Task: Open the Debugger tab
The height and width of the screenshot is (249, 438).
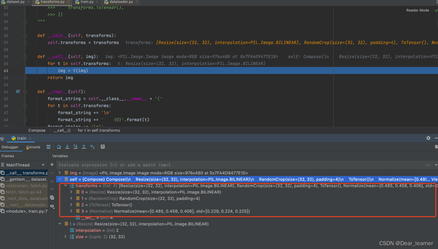Action: (10, 147)
